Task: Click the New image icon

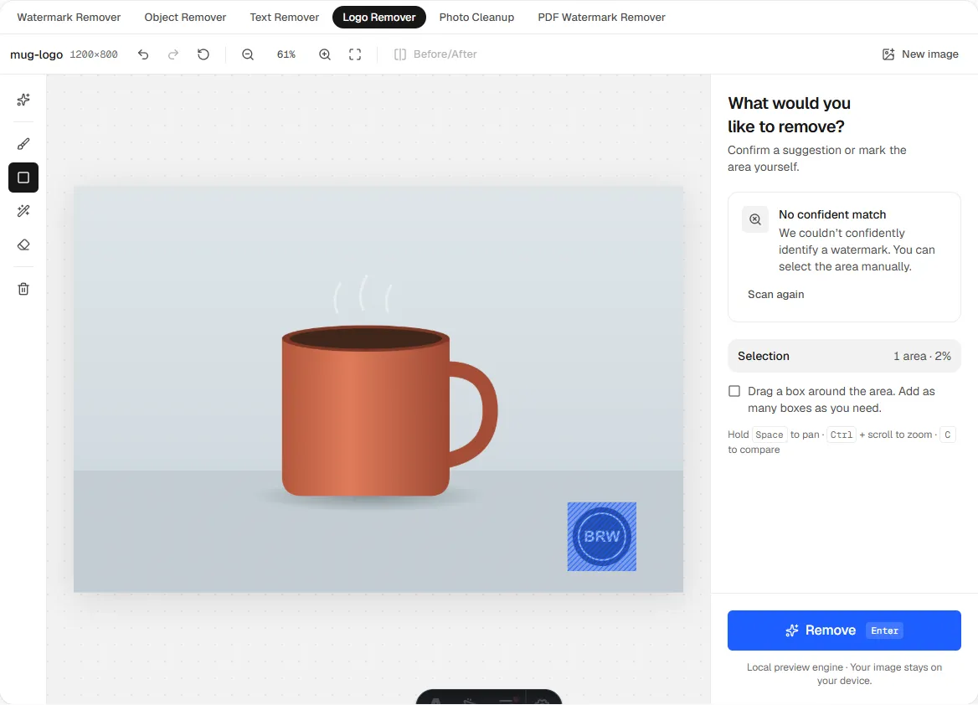Action: (x=888, y=54)
